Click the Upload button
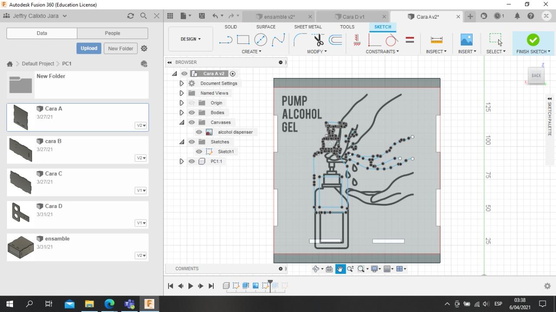The image size is (556, 312). (89, 48)
